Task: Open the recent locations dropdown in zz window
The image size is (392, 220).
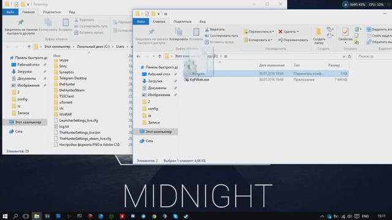Action: 154,56
